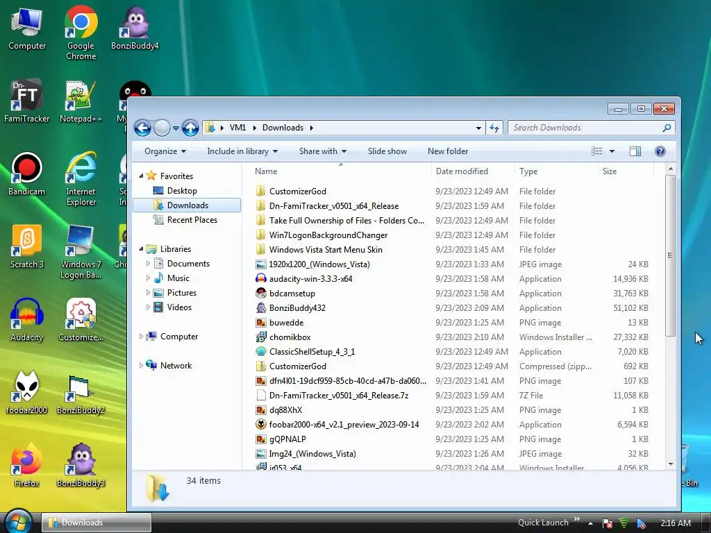Image resolution: width=711 pixels, height=533 pixels.
Task: Go up one folder level
Action: (x=190, y=128)
